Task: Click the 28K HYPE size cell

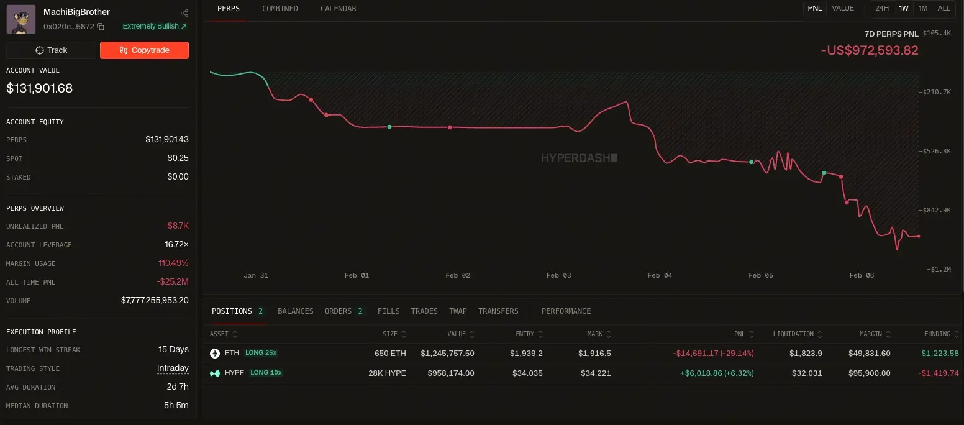Action: click(386, 373)
